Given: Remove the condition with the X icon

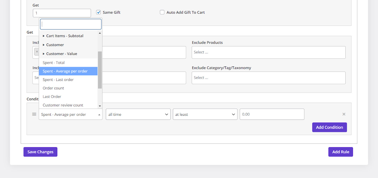Looking at the screenshot, I should pos(344,114).
